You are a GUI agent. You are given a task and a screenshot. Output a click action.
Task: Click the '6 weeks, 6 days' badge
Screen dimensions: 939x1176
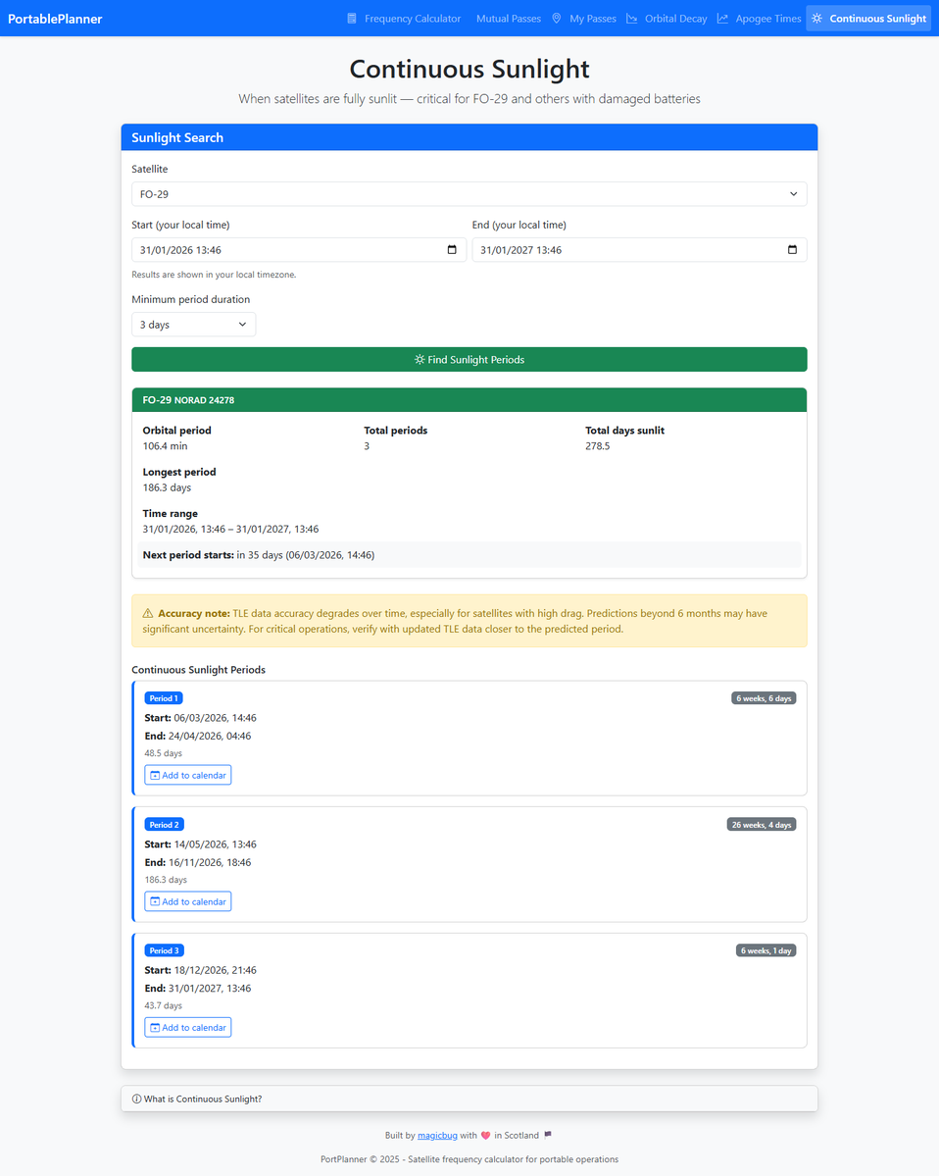click(764, 698)
